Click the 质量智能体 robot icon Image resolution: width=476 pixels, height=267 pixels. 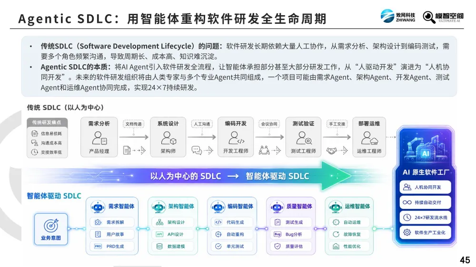click(277, 207)
